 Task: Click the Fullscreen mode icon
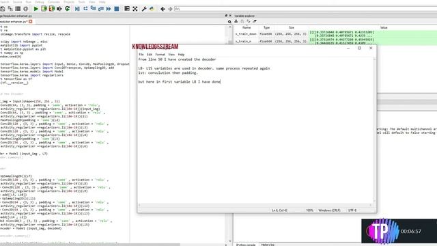pos(135,9)
